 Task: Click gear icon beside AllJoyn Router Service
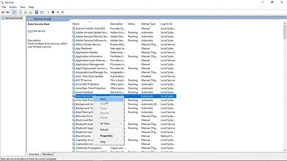[74, 44]
